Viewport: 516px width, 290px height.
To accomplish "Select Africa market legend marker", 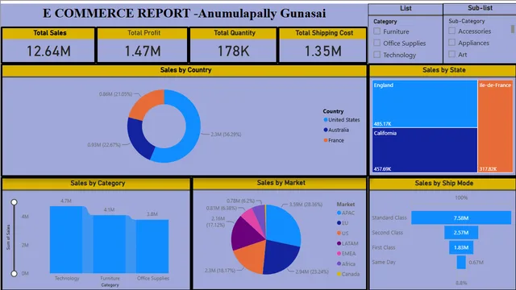I will [x=339, y=263].
